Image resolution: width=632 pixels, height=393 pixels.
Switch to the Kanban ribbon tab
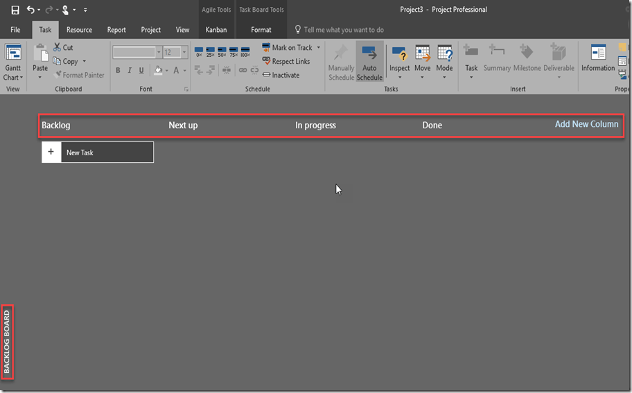pyautogui.click(x=216, y=30)
